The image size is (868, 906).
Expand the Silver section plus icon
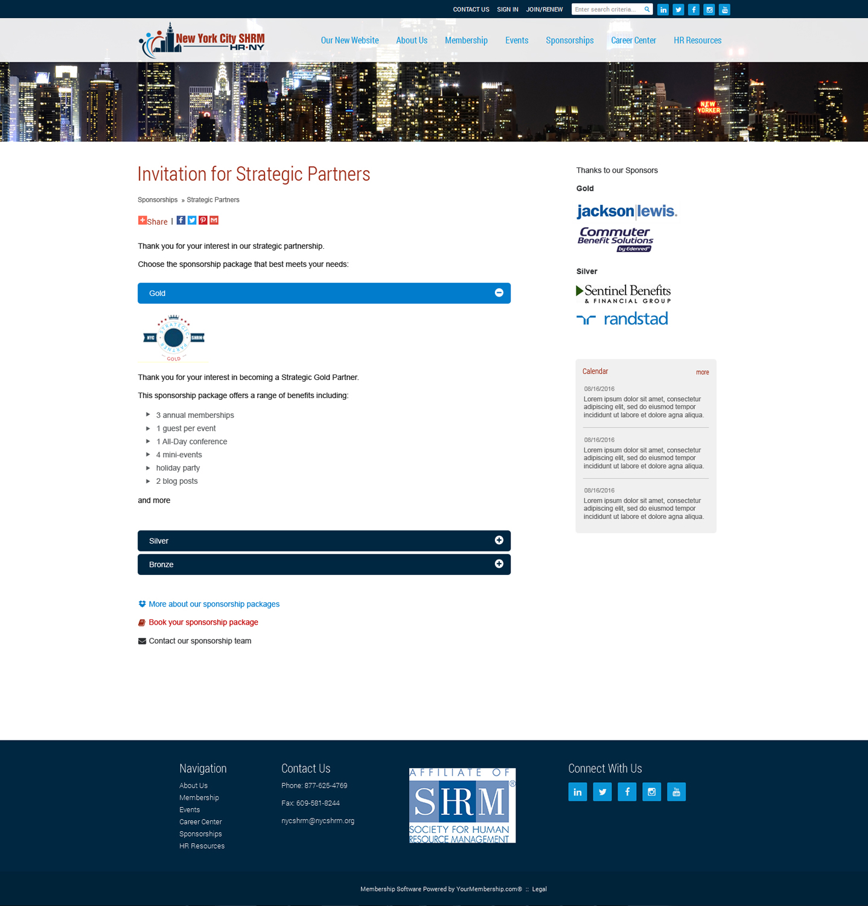[x=499, y=541]
